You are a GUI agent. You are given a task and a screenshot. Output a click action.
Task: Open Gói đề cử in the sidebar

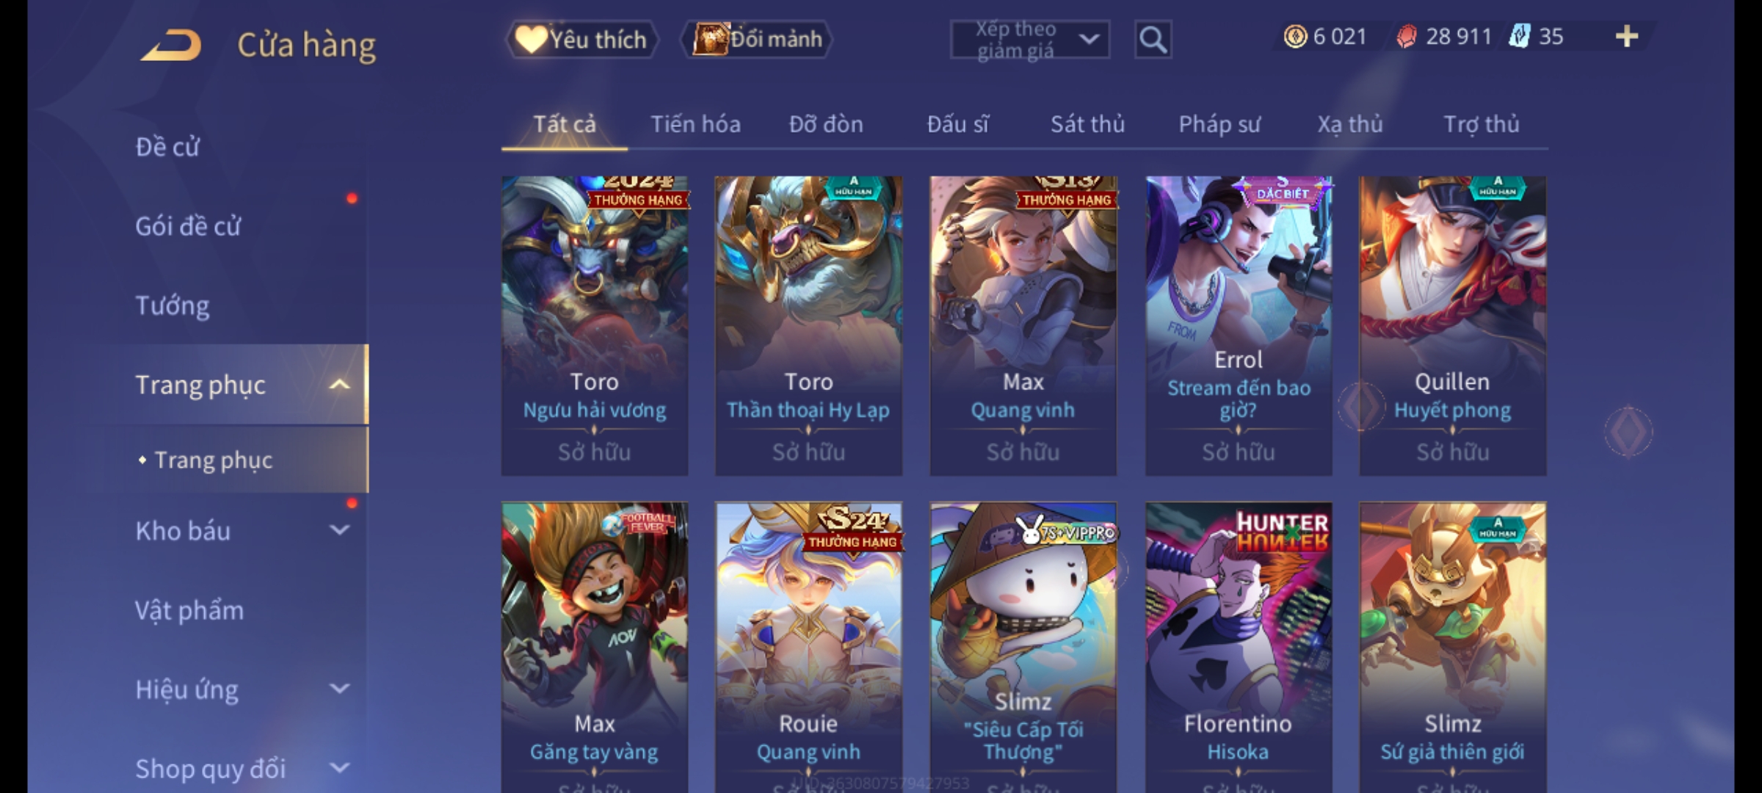click(188, 226)
